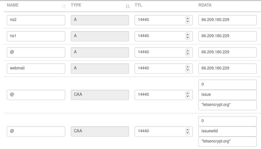Click the ns1 name input field
This screenshot has height=149, width=261.
coord(36,36)
